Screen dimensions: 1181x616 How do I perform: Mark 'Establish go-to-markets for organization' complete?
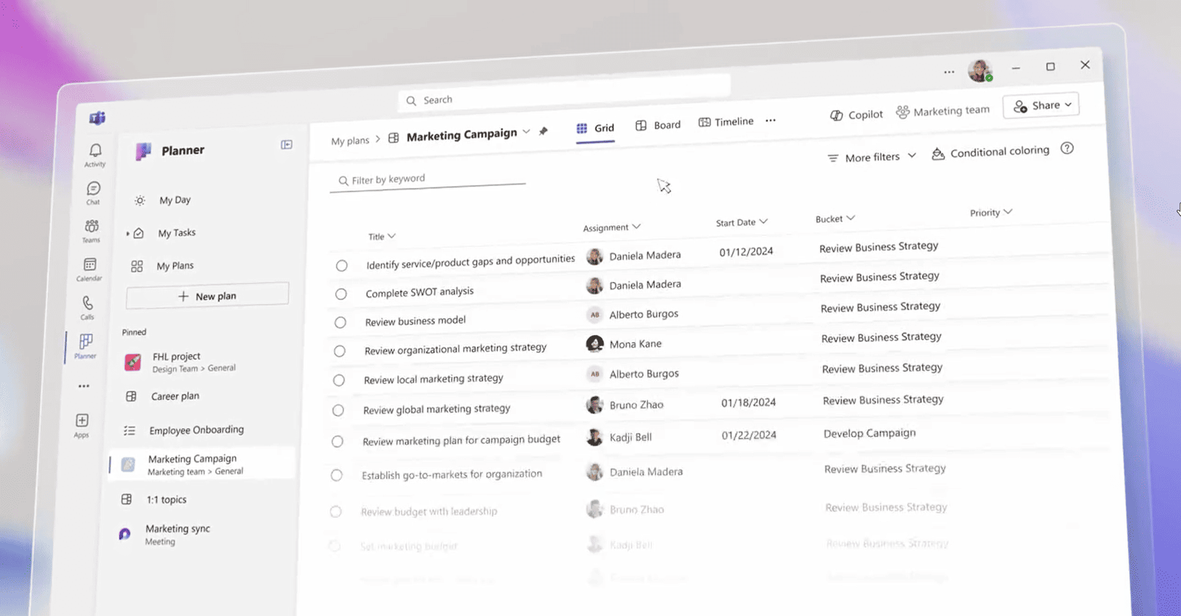tap(336, 476)
